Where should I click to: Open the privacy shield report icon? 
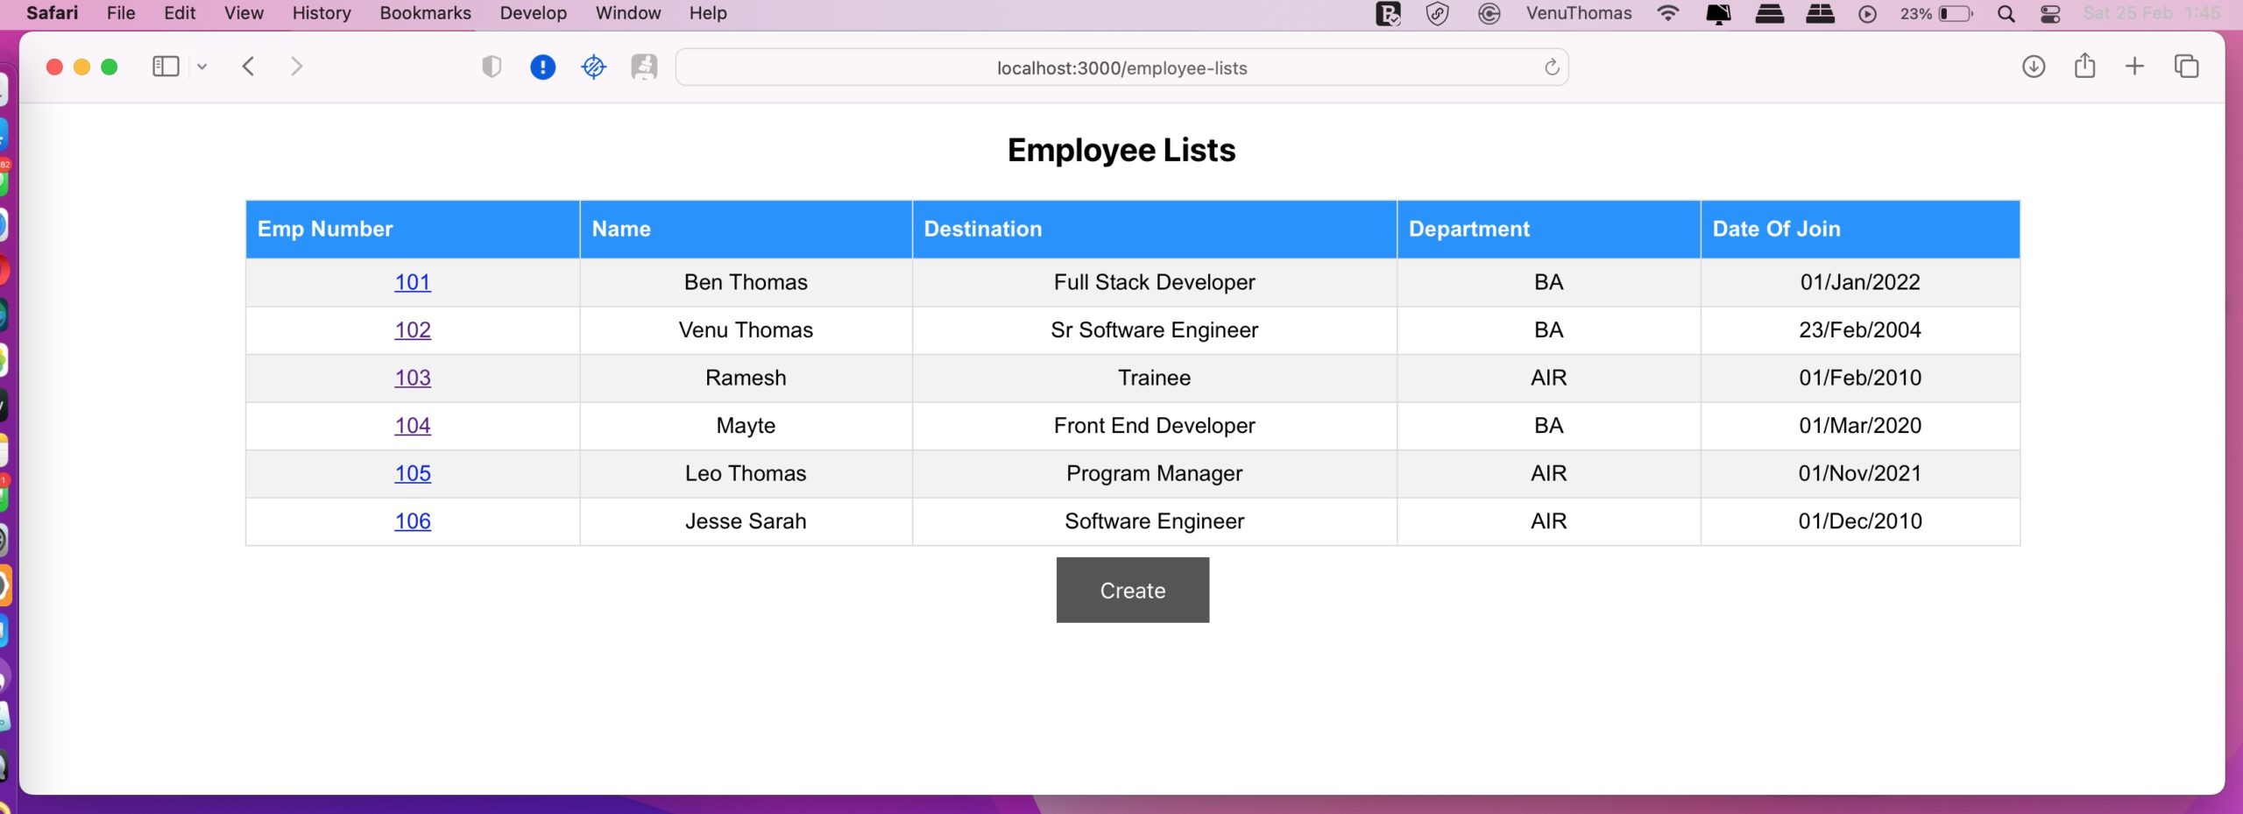click(492, 67)
